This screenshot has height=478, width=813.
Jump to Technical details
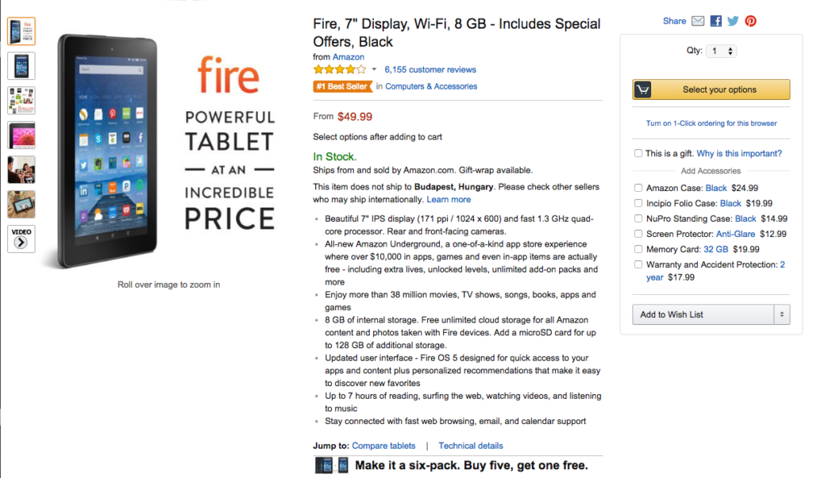(471, 445)
